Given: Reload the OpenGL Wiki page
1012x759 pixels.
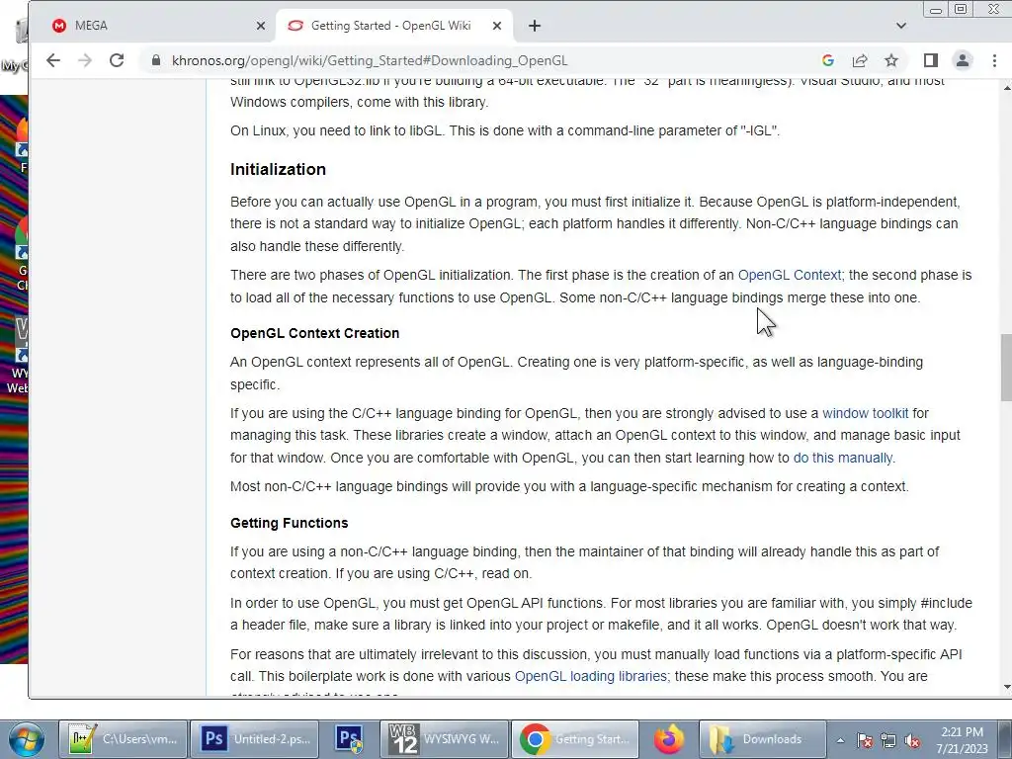Looking at the screenshot, I should [x=117, y=60].
